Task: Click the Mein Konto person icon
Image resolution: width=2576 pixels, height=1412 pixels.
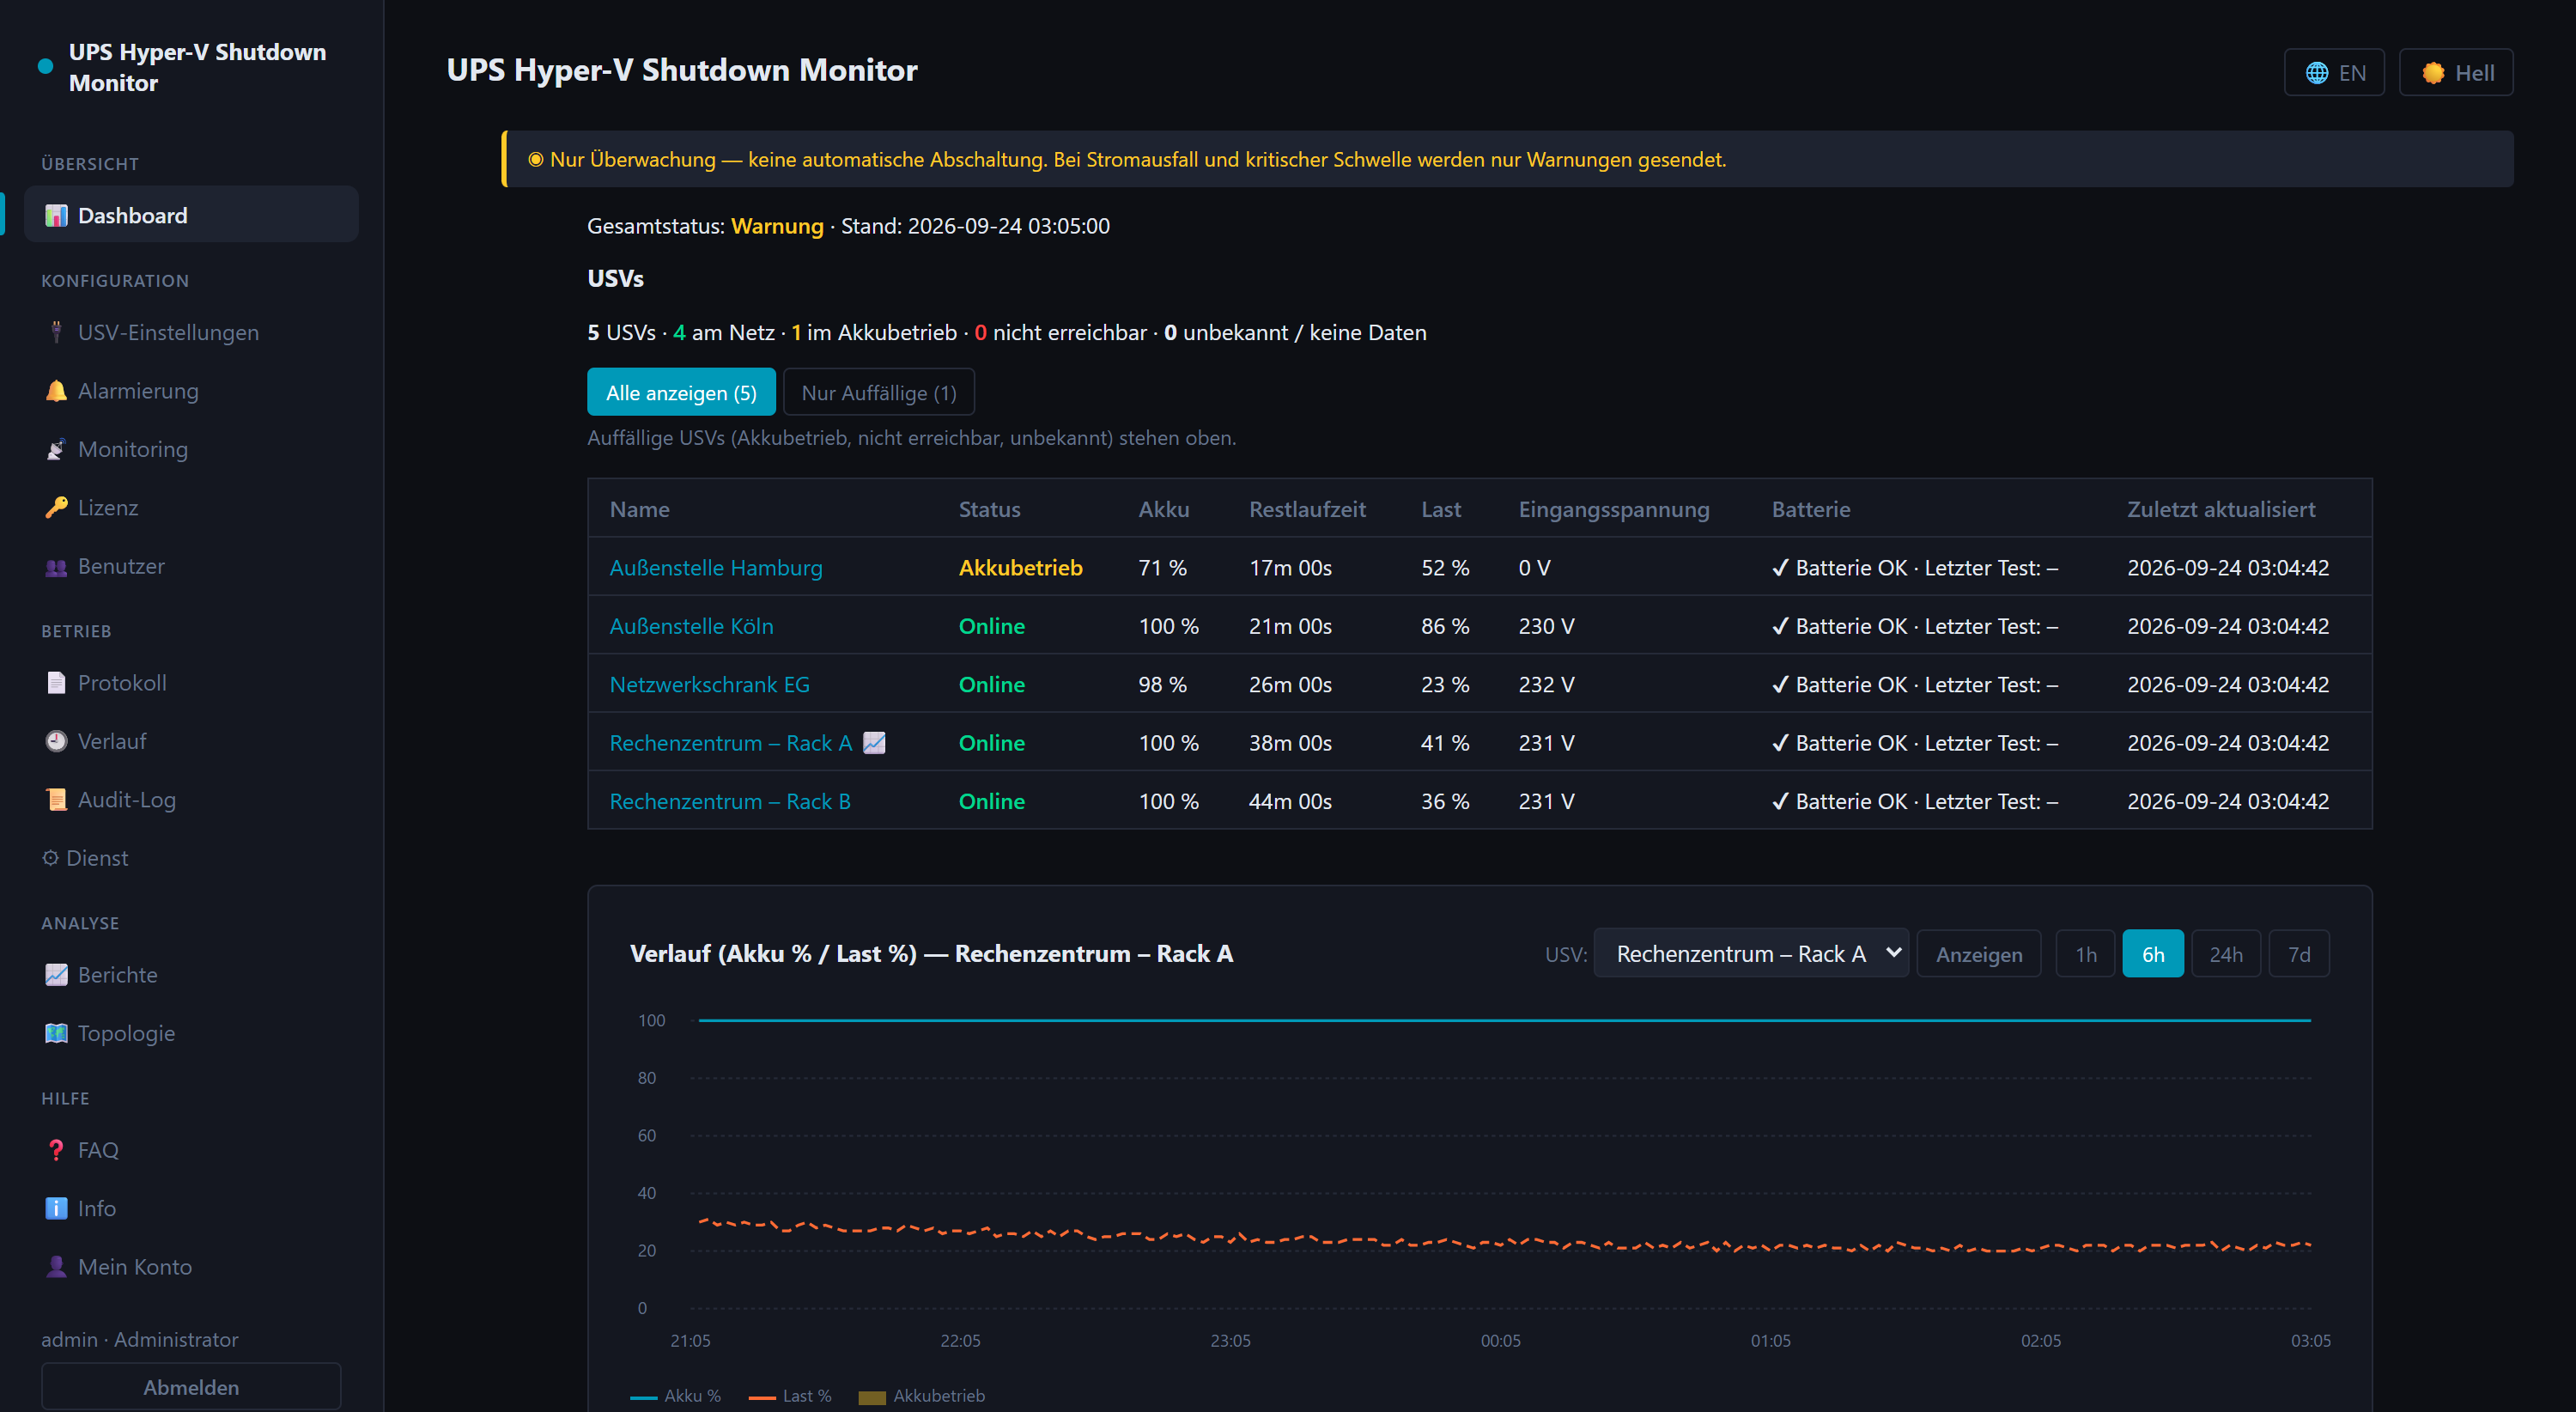Action: (56, 1267)
